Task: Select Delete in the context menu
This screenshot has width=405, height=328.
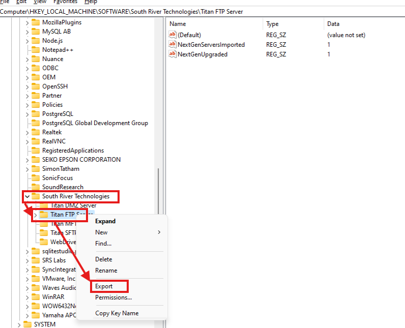Action: tap(104, 259)
